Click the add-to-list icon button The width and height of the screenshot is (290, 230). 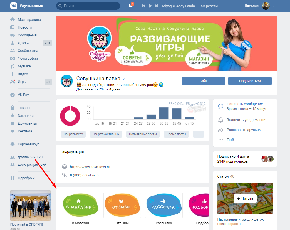coord(199,134)
